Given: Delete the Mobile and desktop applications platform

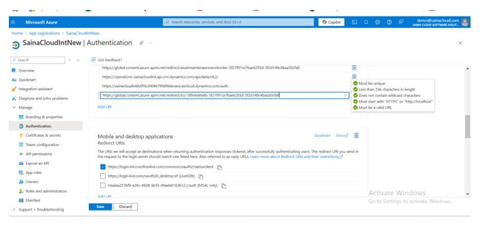Looking at the screenshot, I should [x=356, y=136].
